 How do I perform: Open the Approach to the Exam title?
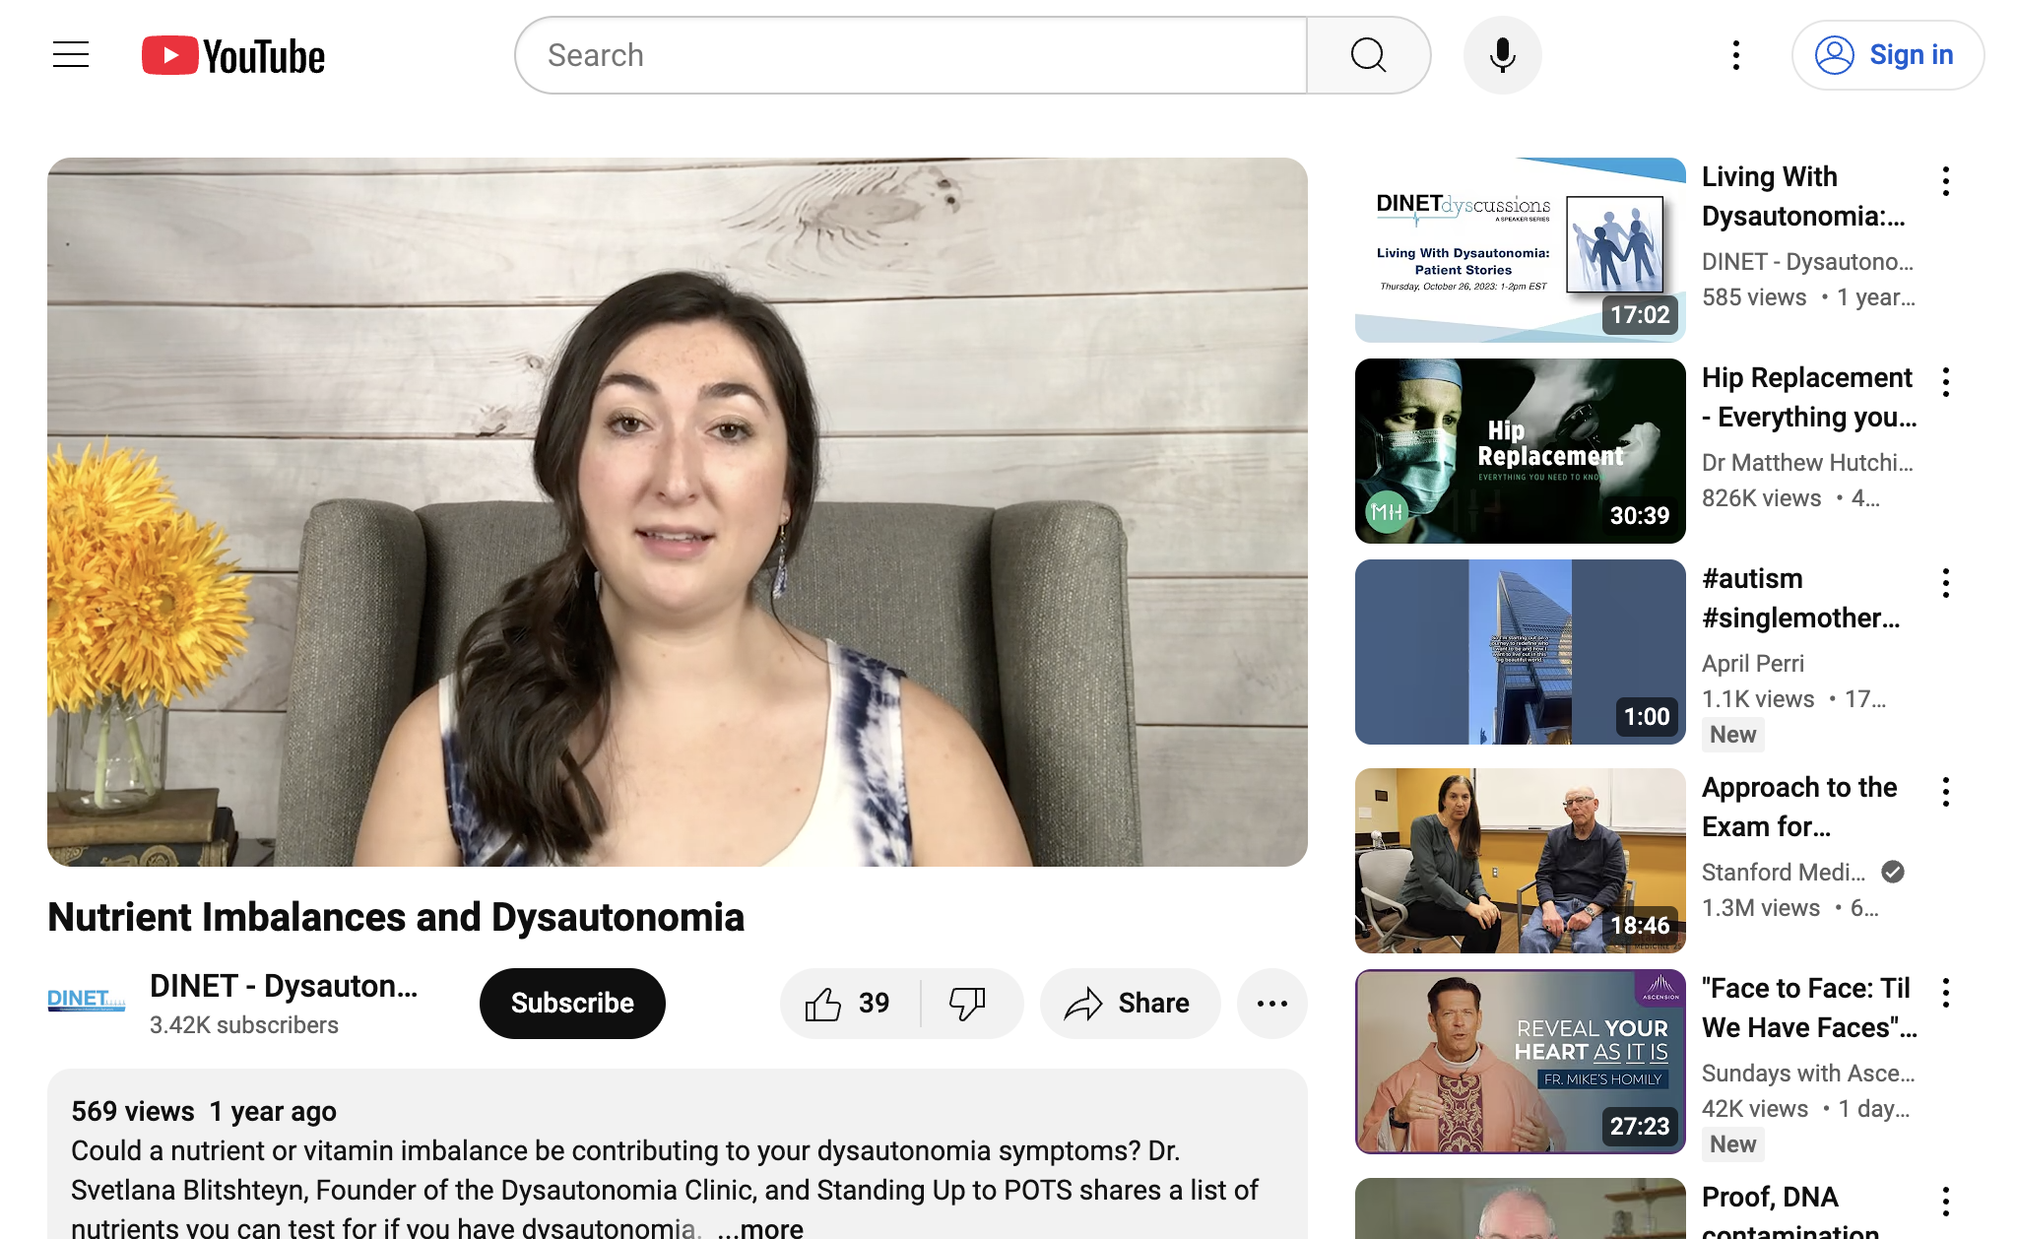[1799, 807]
